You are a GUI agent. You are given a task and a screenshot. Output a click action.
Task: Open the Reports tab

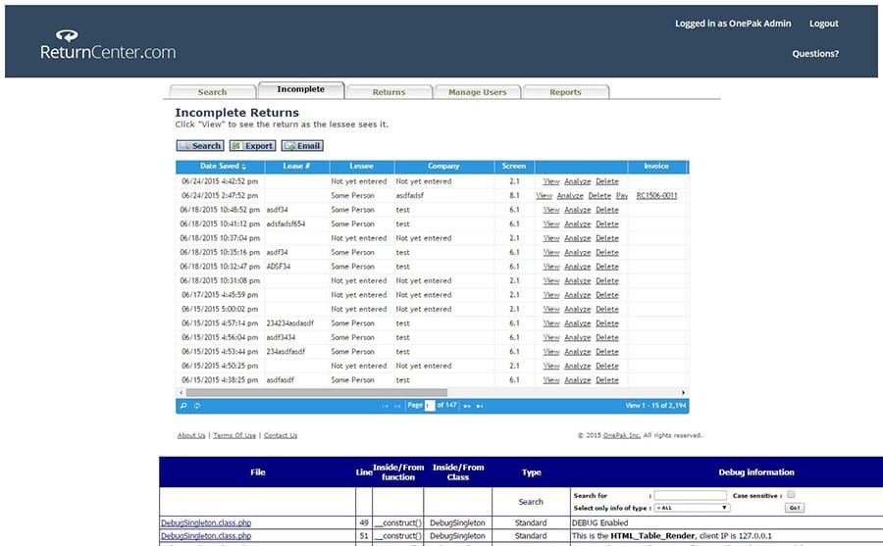click(x=565, y=92)
